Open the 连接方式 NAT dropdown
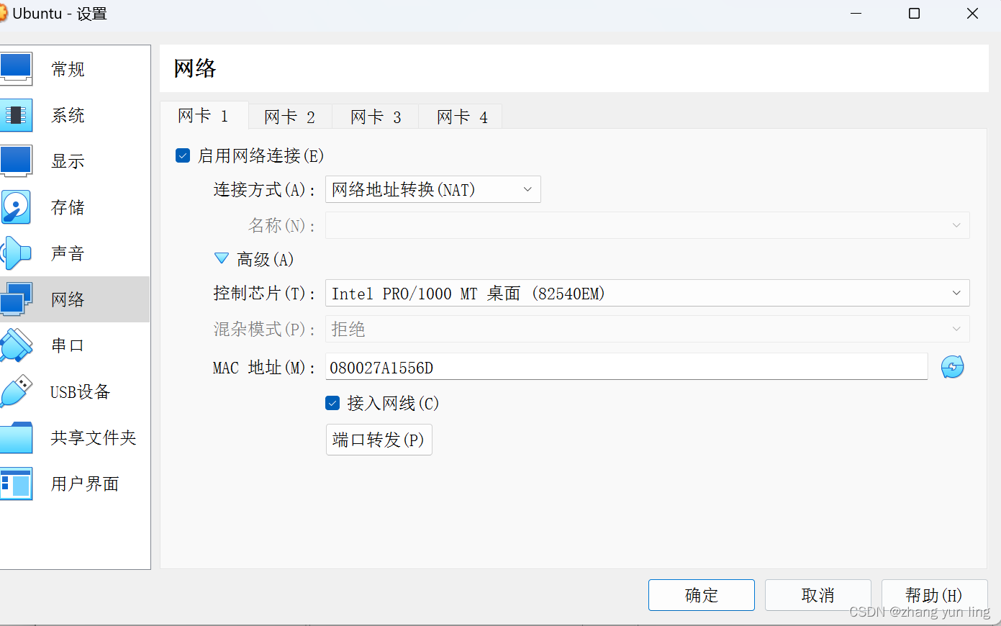The width and height of the screenshot is (1001, 626). click(432, 189)
